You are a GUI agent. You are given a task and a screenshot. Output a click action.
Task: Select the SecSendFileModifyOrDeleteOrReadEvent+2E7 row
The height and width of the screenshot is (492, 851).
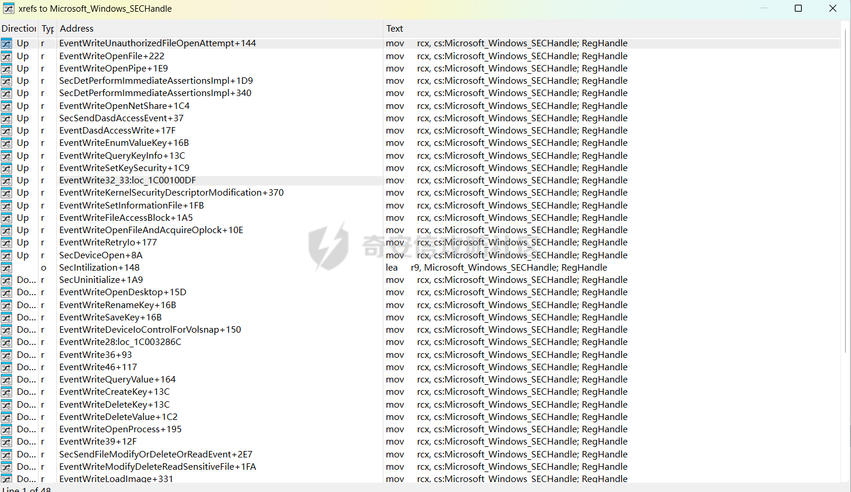(x=156, y=455)
